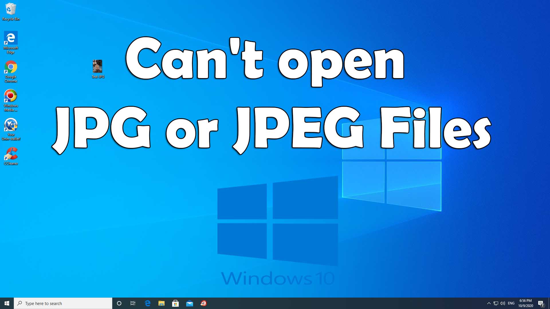
Task: Open Google Chrome browser
Action: click(x=11, y=67)
